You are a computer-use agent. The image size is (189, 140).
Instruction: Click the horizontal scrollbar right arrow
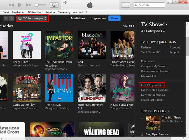pyautogui.click(x=184, y=138)
